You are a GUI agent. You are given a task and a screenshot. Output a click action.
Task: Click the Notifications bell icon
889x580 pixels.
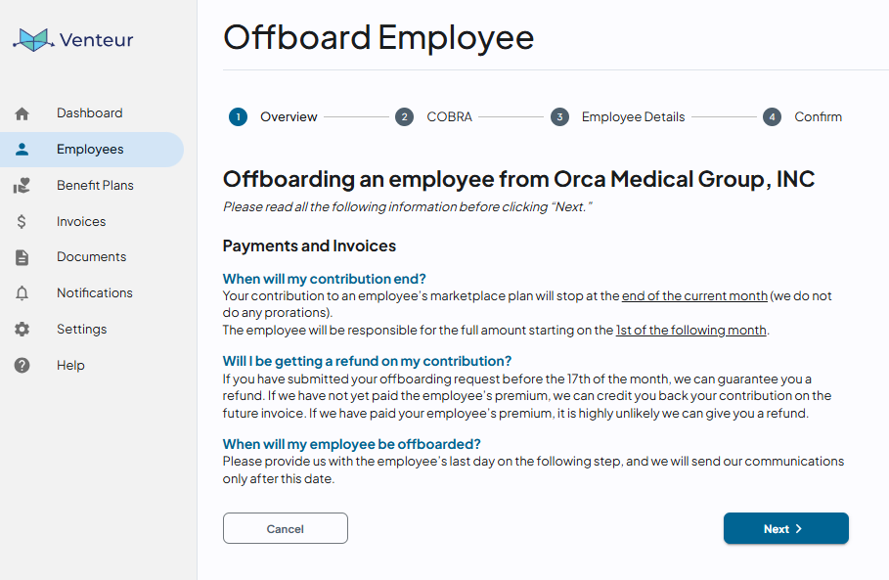(x=22, y=293)
